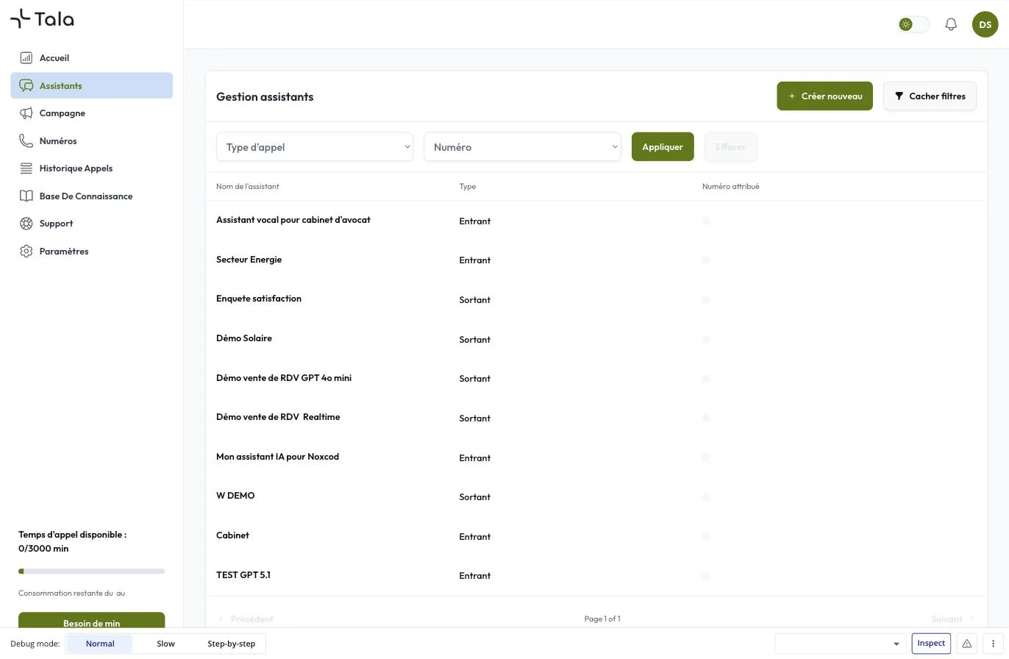Click Nom de l'assistant column header
The width and height of the screenshot is (1009, 659).
pos(248,187)
